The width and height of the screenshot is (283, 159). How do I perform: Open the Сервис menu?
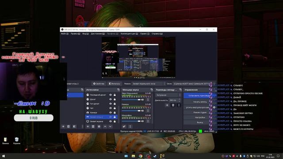pos(145,34)
